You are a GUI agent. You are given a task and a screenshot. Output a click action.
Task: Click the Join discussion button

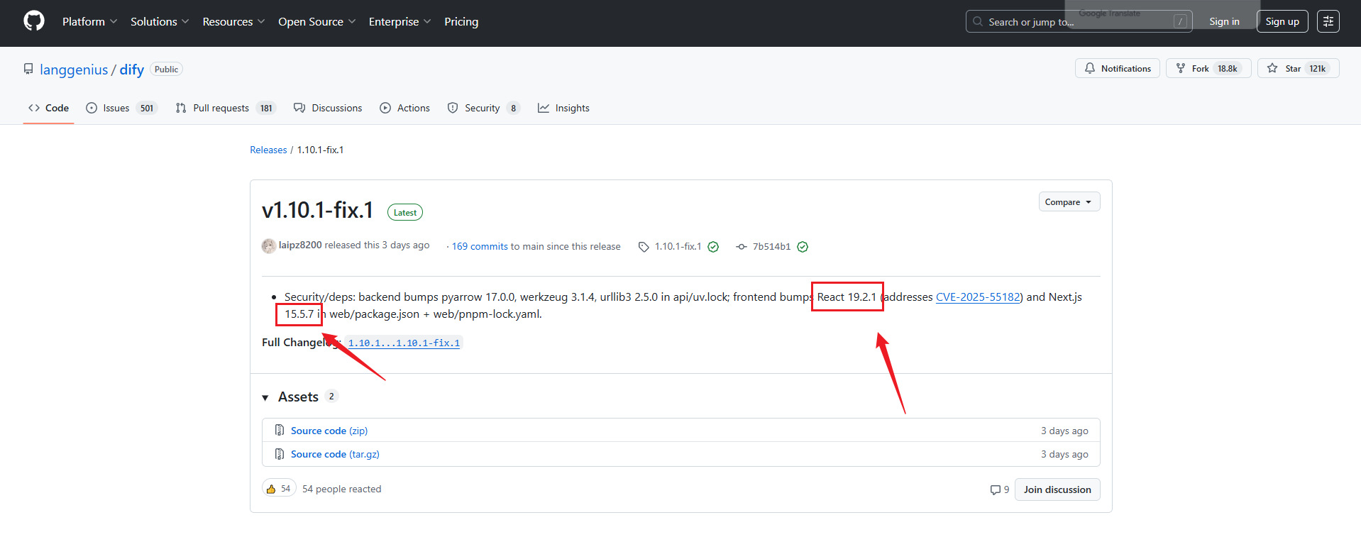pyautogui.click(x=1057, y=489)
